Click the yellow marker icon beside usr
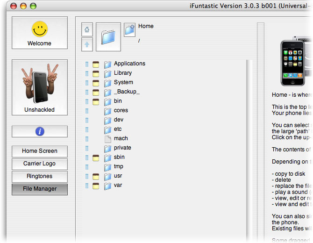Viewport: 313px width, 243px height. tap(96, 176)
